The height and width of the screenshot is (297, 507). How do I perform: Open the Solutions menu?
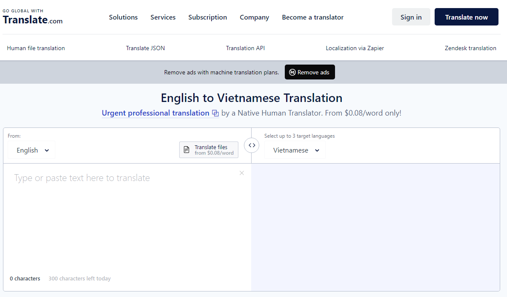click(123, 17)
